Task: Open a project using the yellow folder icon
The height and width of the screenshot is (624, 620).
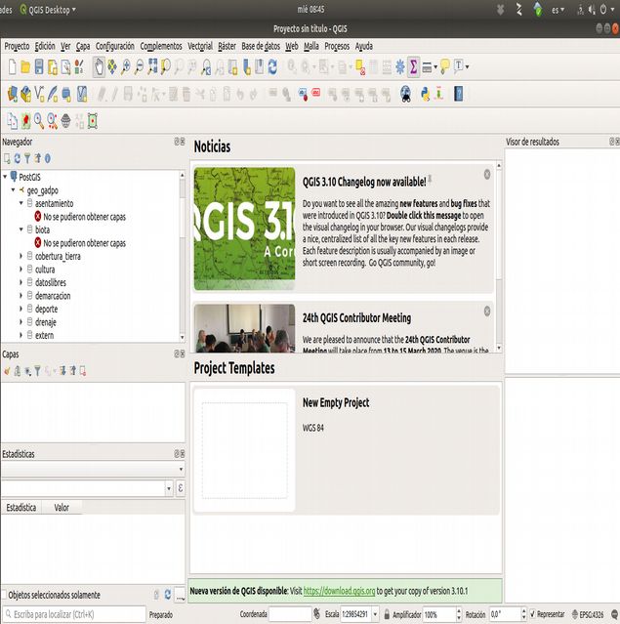Action: 25,66
